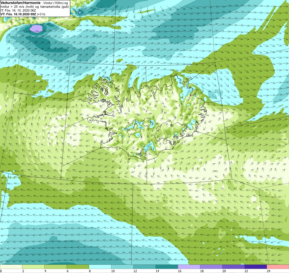Click the large lavender wind maximum blob

(37, 29)
